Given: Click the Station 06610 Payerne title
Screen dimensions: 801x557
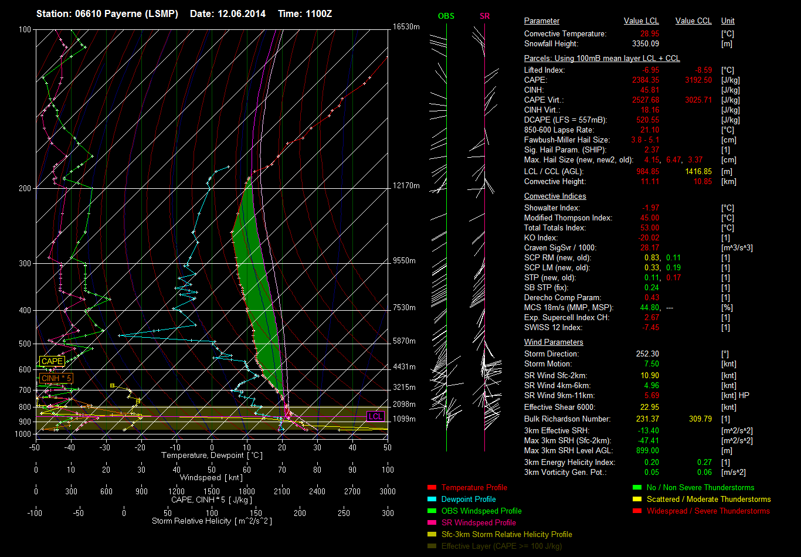Looking at the screenshot, I should pyautogui.click(x=107, y=13).
